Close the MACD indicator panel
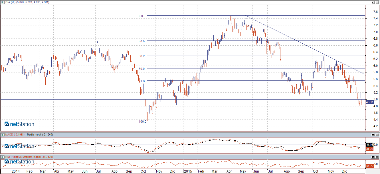Screen dimensions: 380x174 point(377,134)
